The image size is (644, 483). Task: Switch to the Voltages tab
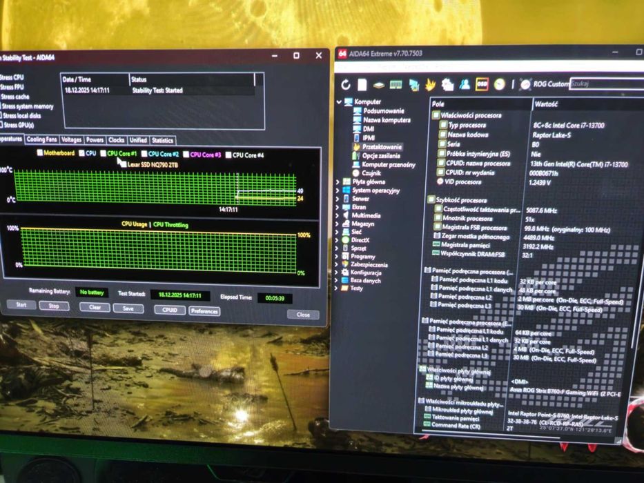[72, 140]
